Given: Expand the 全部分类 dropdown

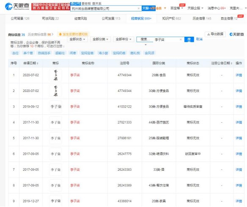Looking at the screenshot, I should pos(100,39).
